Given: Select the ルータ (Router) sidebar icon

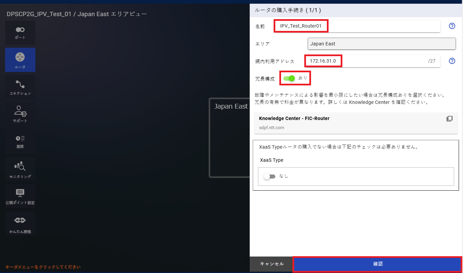Looking at the screenshot, I should pos(20,60).
